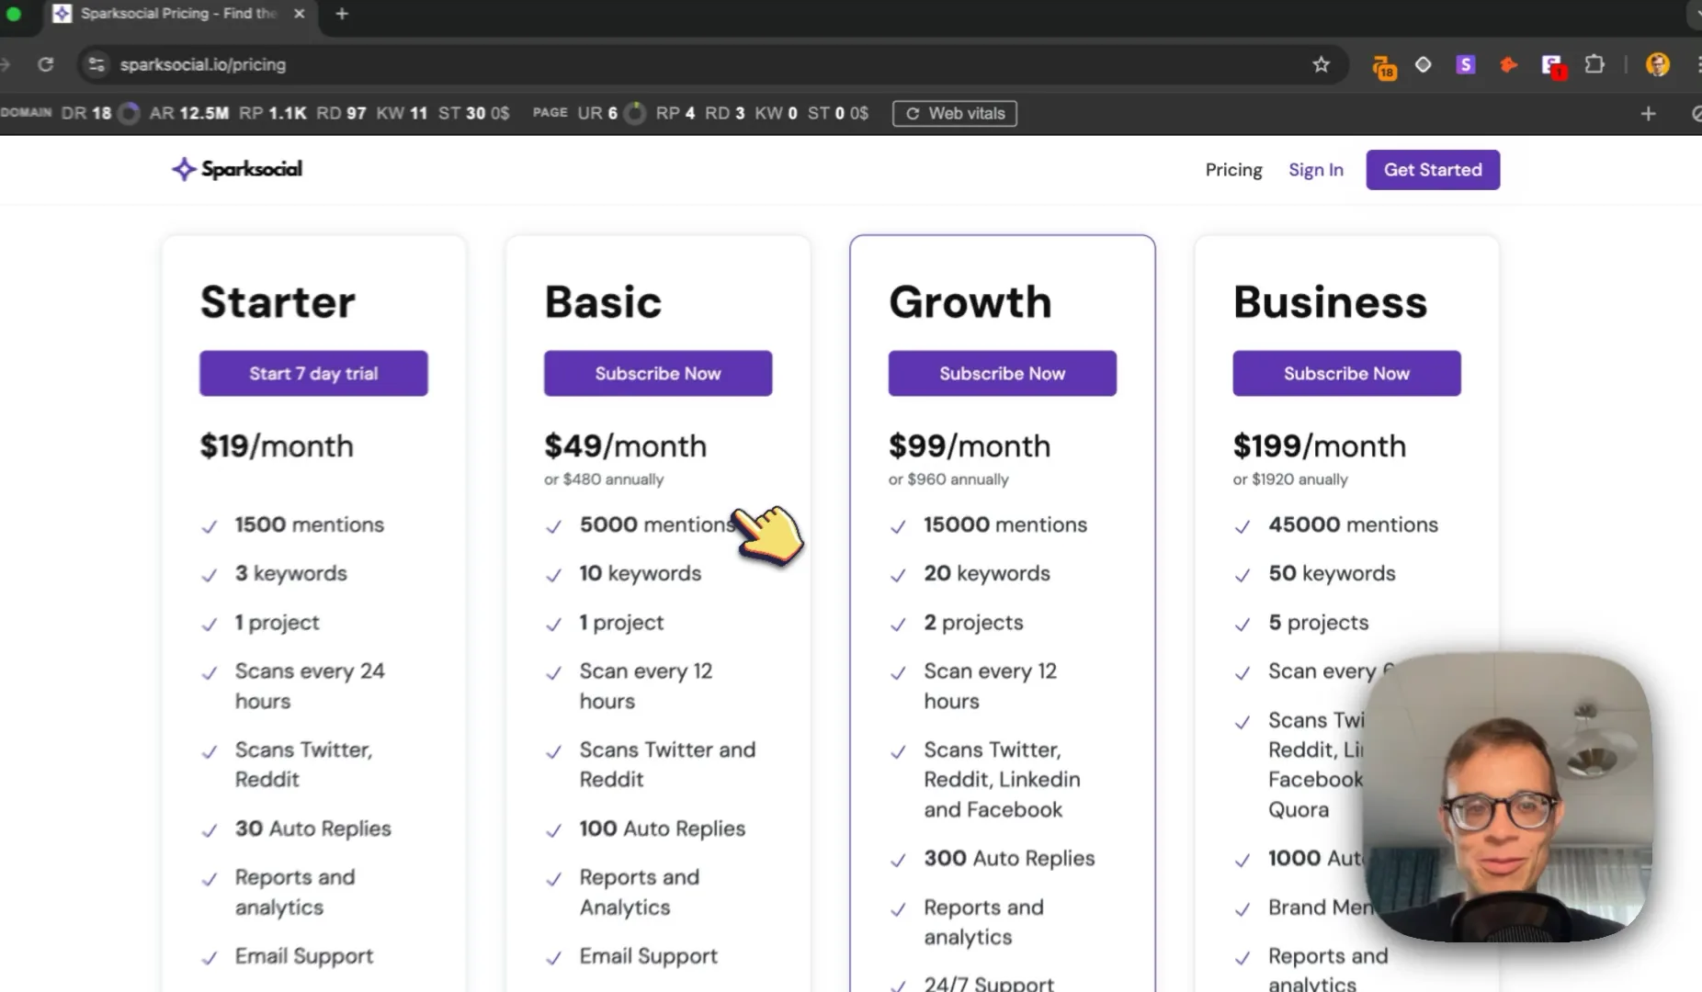Open site information icon in address bar
The height and width of the screenshot is (992, 1702).
(96, 64)
